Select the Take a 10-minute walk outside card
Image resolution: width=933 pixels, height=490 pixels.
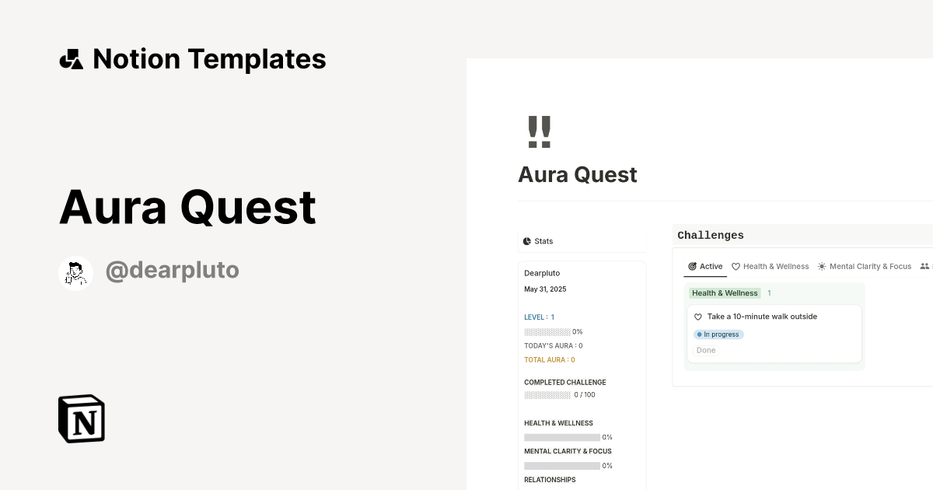click(x=762, y=317)
